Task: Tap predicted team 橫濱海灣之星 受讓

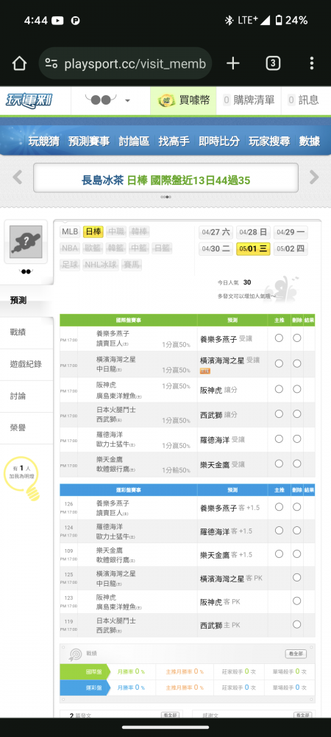Action: (x=229, y=360)
